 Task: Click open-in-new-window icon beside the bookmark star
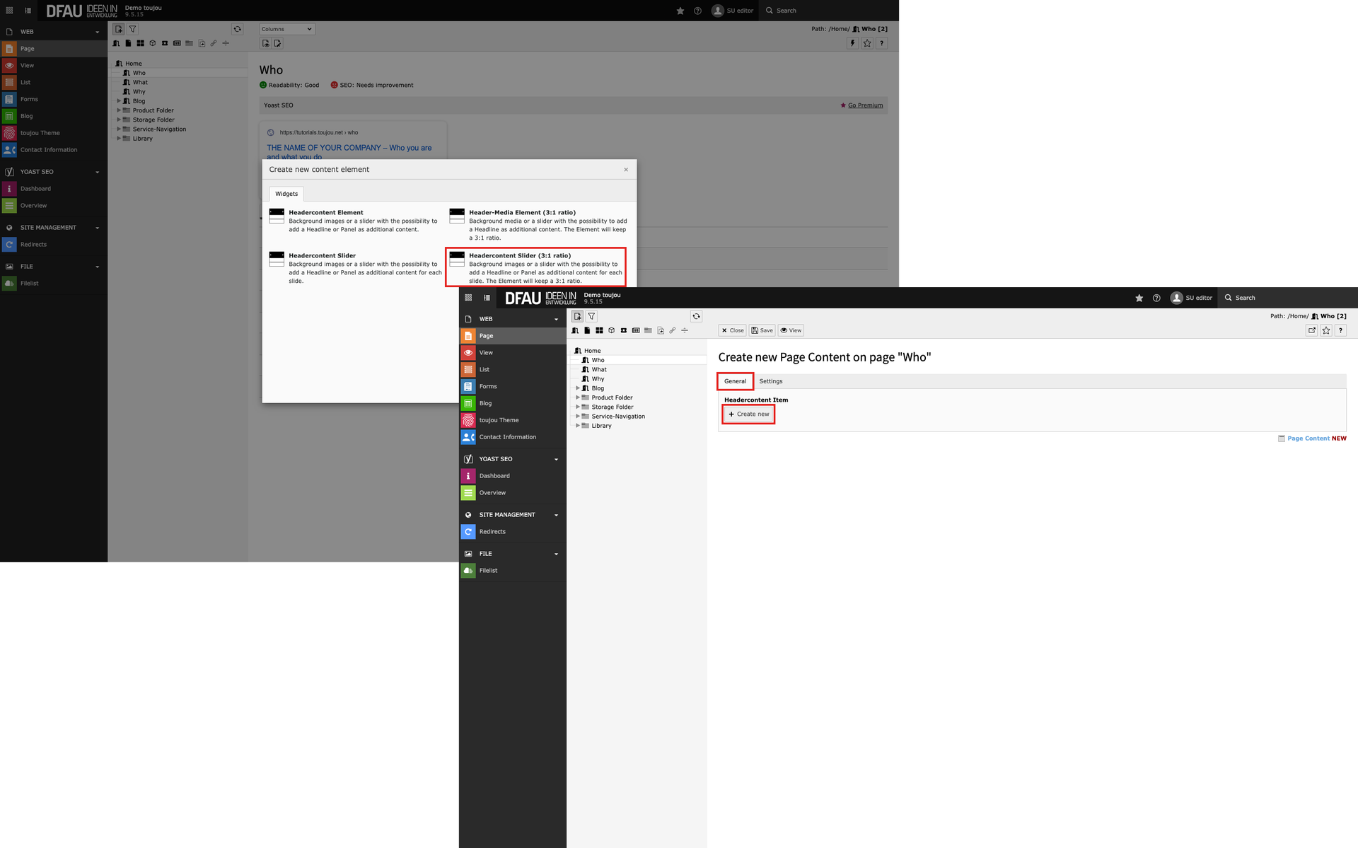click(x=1311, y=330)
